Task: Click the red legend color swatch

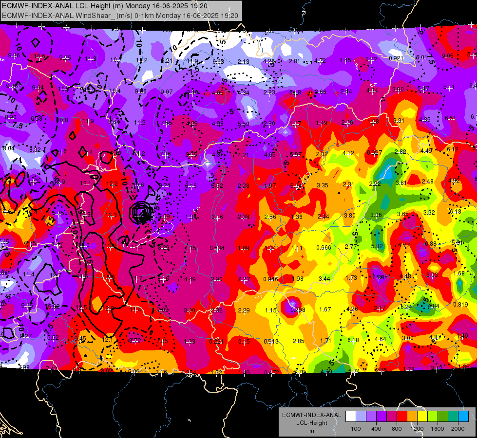Action: click(x=401, y=416)
